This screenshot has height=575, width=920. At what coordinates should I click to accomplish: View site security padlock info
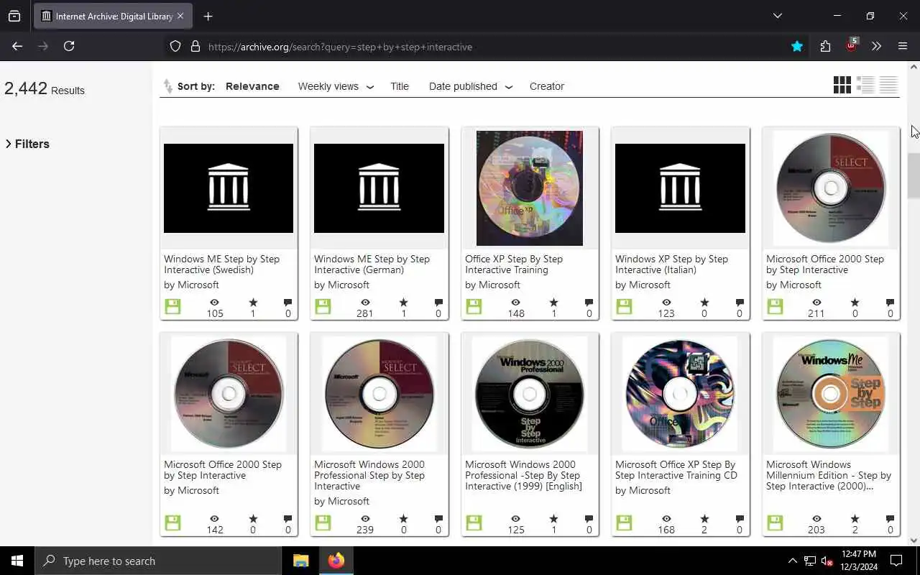(x=195, y=46)
